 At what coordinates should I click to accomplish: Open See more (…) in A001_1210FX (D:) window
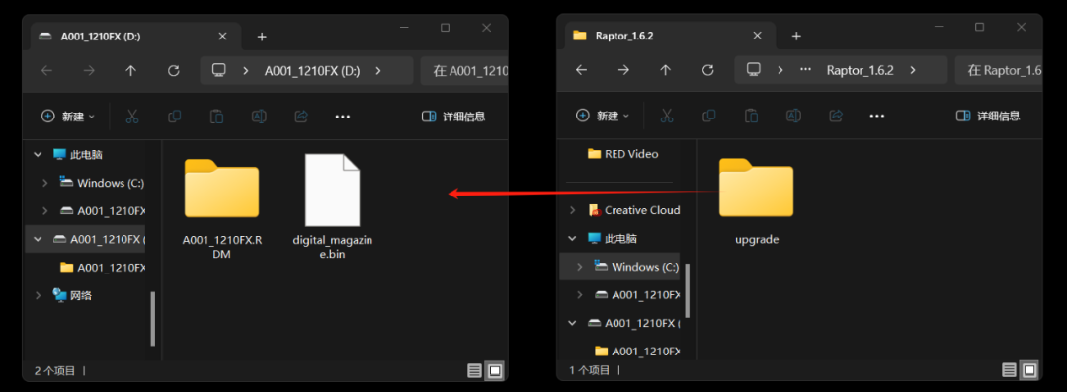(x=342, y=117)
